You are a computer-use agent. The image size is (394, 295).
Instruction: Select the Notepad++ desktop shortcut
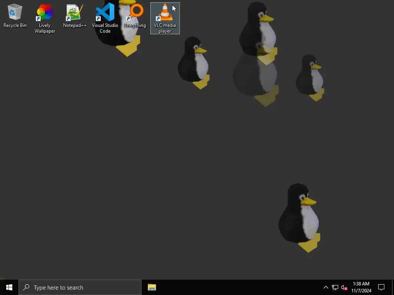pos(75,15)
